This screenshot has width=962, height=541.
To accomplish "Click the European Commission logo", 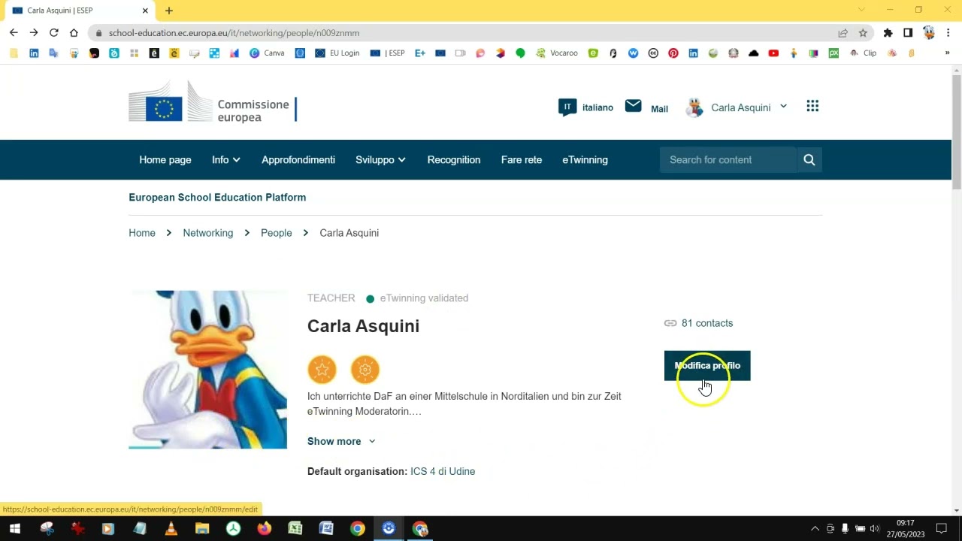I will pyautogui.click(x=213, y=104).
